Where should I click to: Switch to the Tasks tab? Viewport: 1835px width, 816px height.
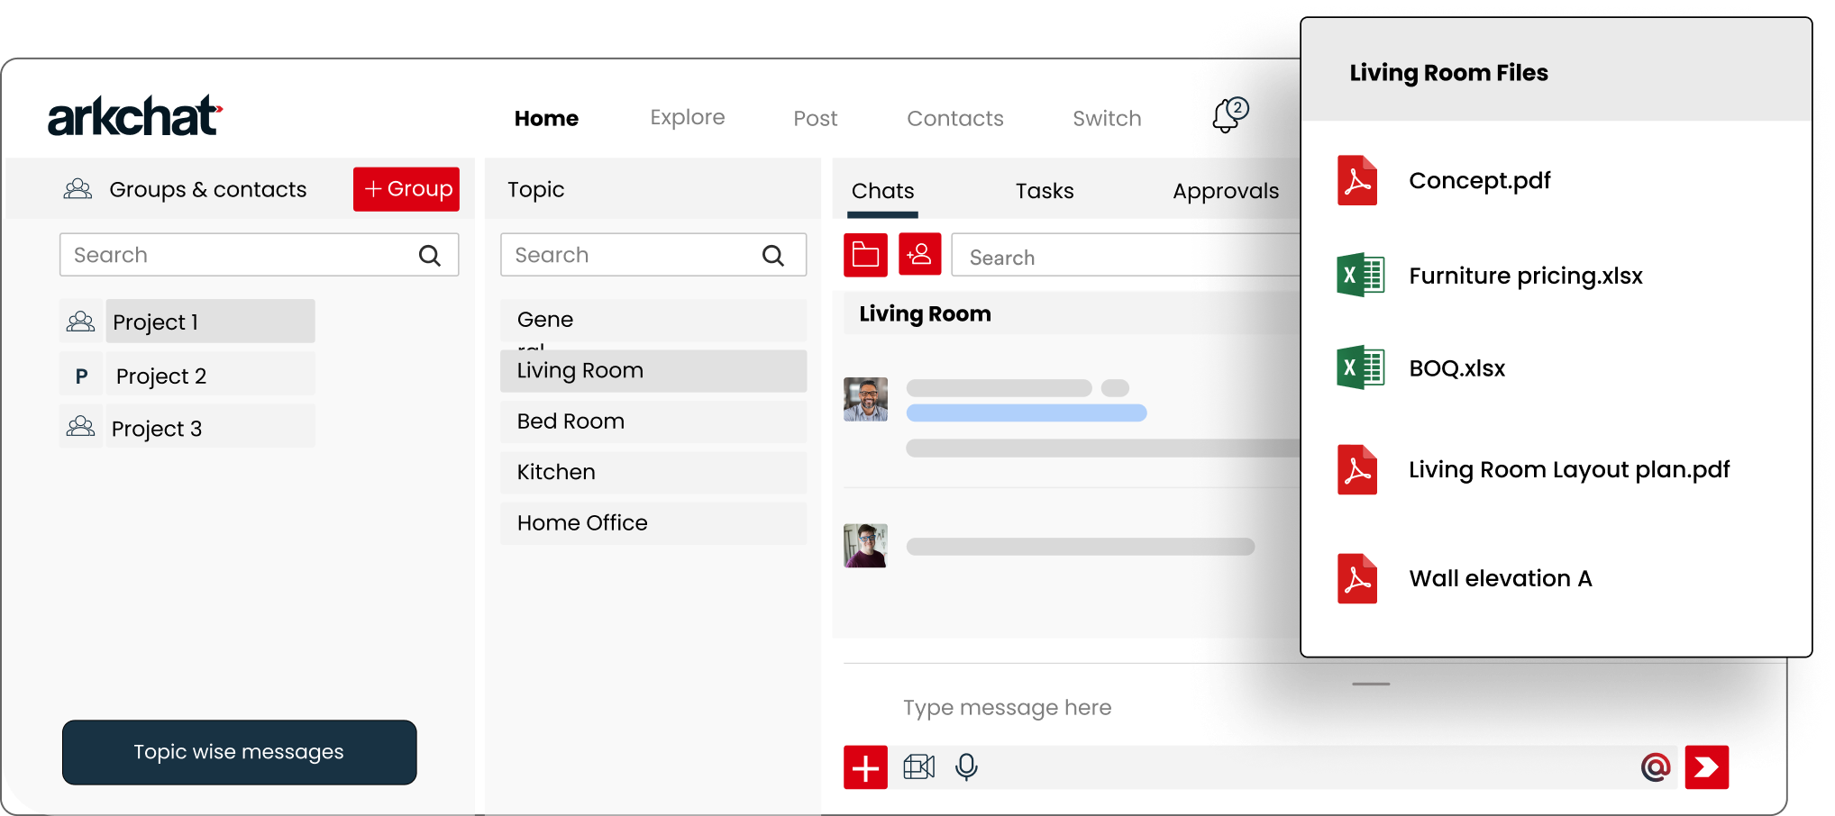(x=1045, y=190)
